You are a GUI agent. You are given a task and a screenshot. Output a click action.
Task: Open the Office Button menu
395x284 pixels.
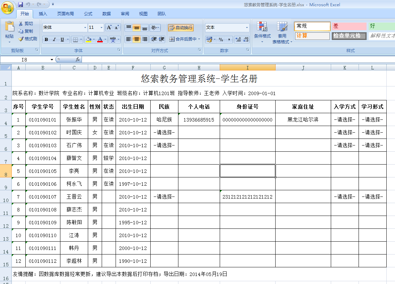[x=7, y=8]
